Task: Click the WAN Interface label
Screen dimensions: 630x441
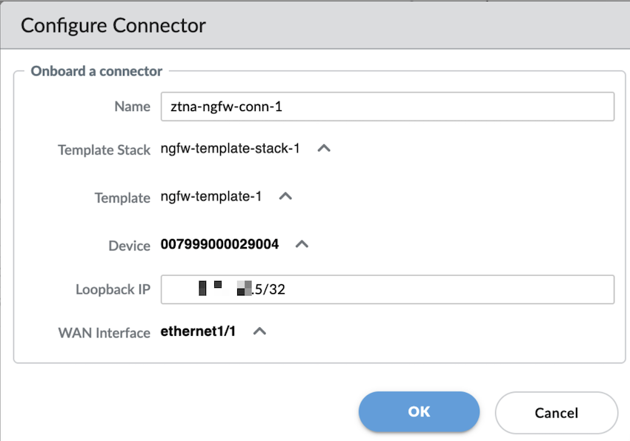Action: coord(104,333)
